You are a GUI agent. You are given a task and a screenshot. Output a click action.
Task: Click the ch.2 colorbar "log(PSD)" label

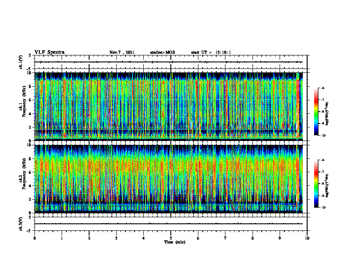[327, 186]
